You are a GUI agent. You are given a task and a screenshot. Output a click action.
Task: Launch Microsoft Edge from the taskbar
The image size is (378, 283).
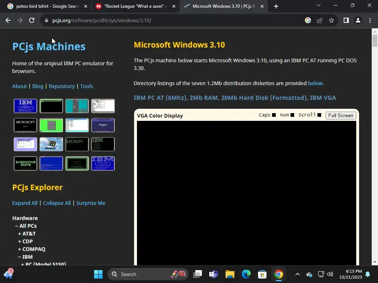(x=246, y=274)
